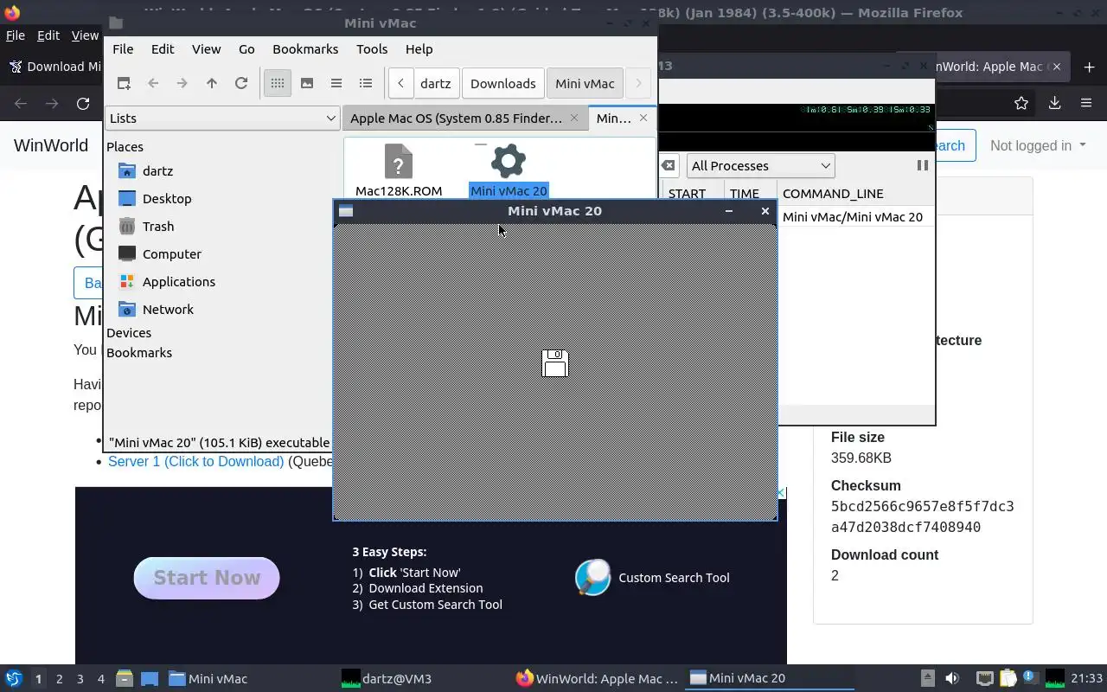Open the Firefox hamburger menu
This screenshot has height=692, width=1107.
pos(1086,103)
